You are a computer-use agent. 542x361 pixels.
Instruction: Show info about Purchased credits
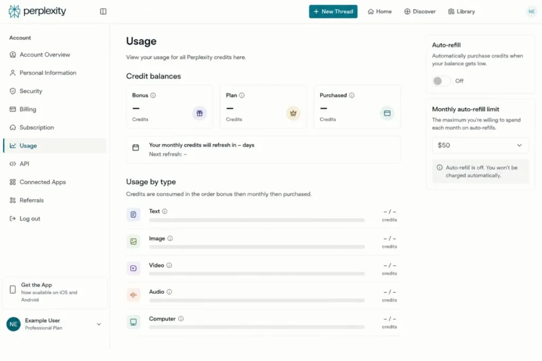[x=351, y=95]
